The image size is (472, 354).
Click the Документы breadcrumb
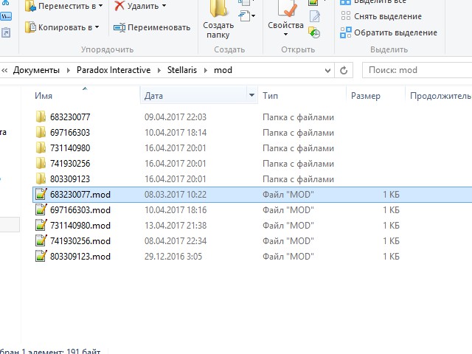[x=36, y=70]
